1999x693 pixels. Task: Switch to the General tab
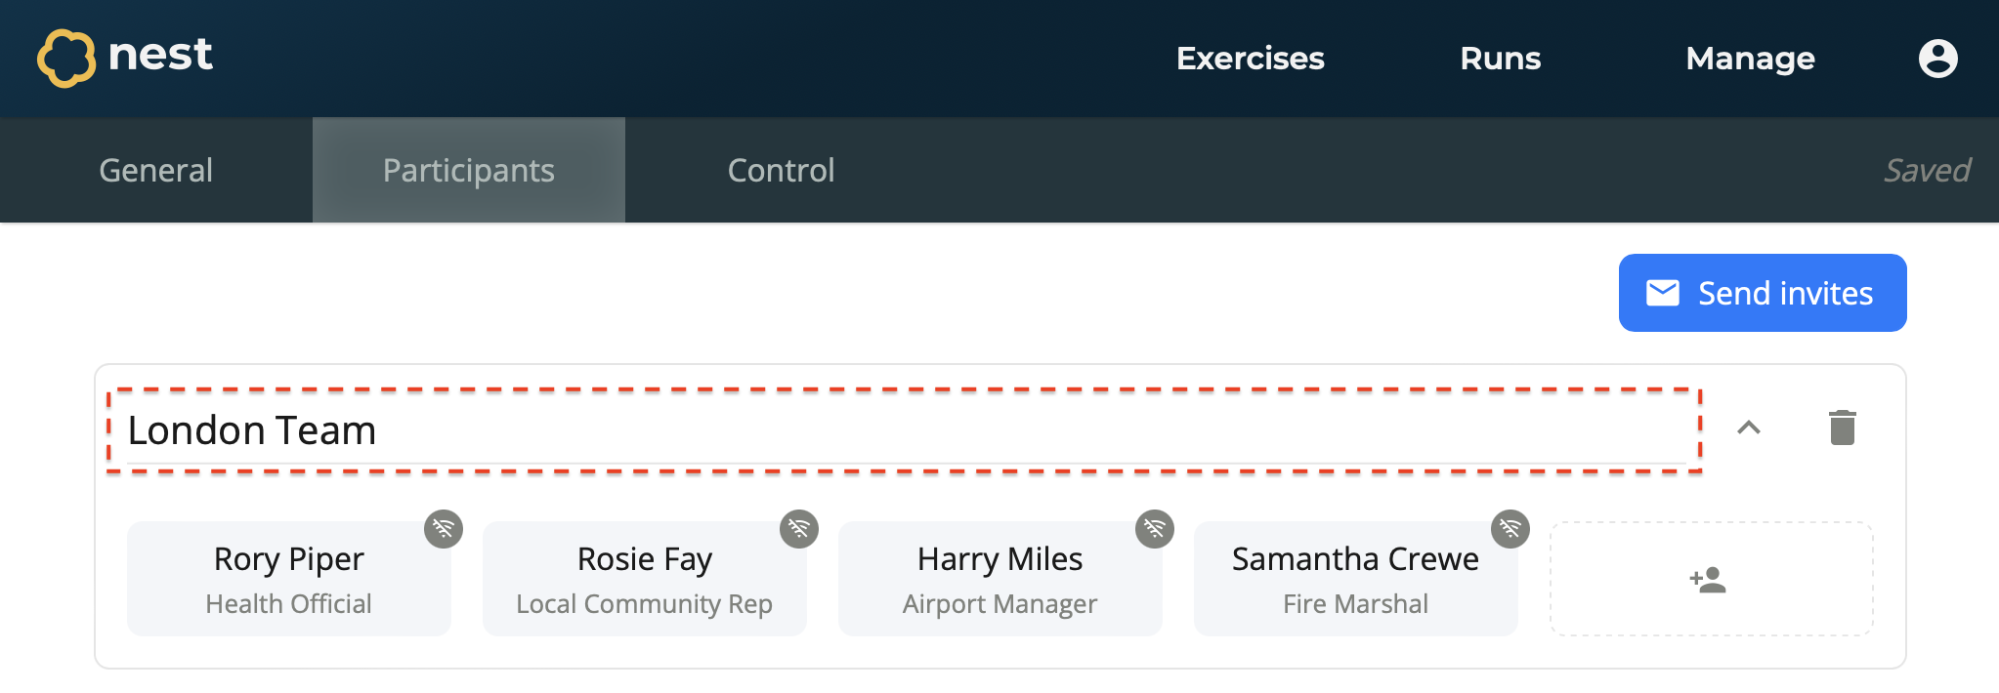[x=156, y=171]
